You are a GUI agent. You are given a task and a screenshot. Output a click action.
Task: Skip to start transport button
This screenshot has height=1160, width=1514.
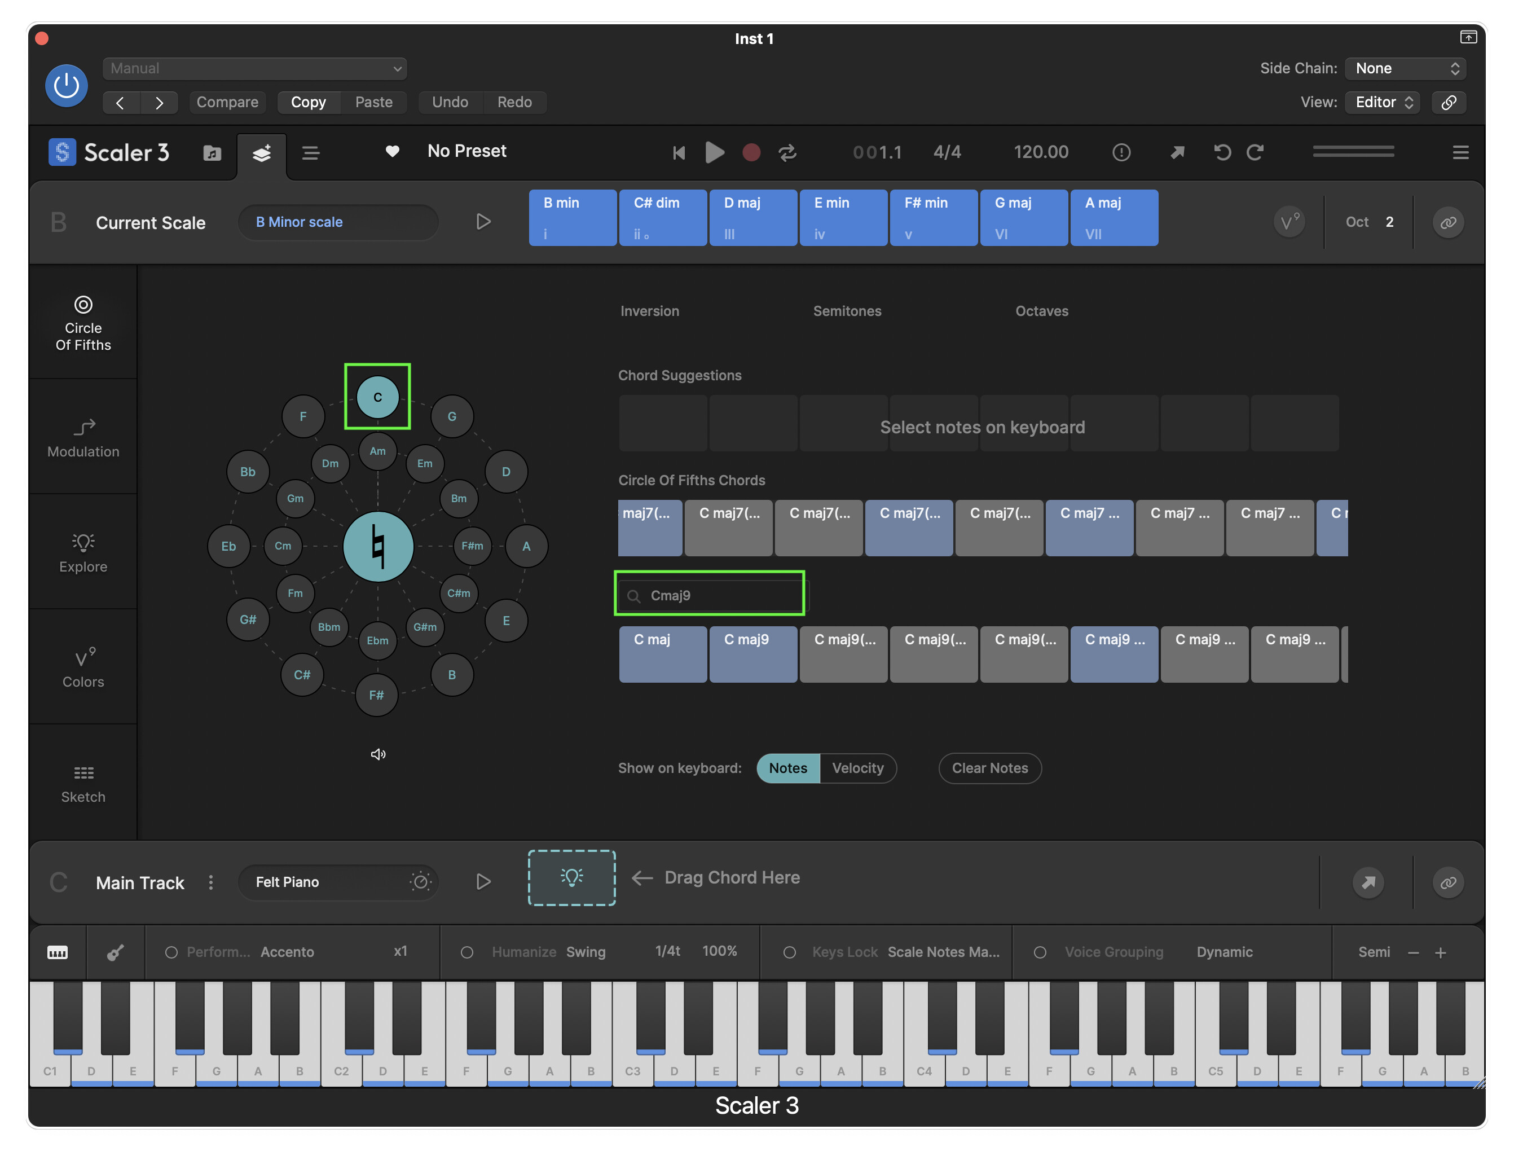point(679,152)
